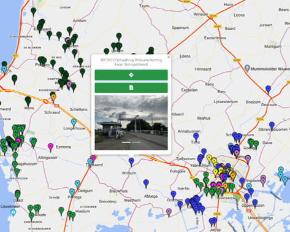
Task: Click the Wolsum map label
Action: [129, 173]
